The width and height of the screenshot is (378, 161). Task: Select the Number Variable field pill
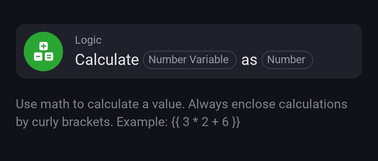tap(190, 60)
